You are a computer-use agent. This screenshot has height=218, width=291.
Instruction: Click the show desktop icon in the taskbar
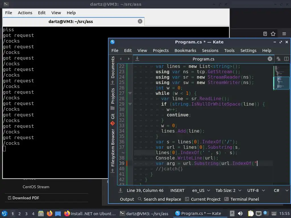pyautogui.click(x=58, y=213)
